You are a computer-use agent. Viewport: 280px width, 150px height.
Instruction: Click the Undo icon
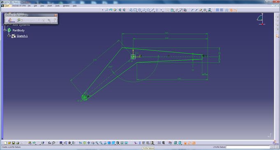34,143
